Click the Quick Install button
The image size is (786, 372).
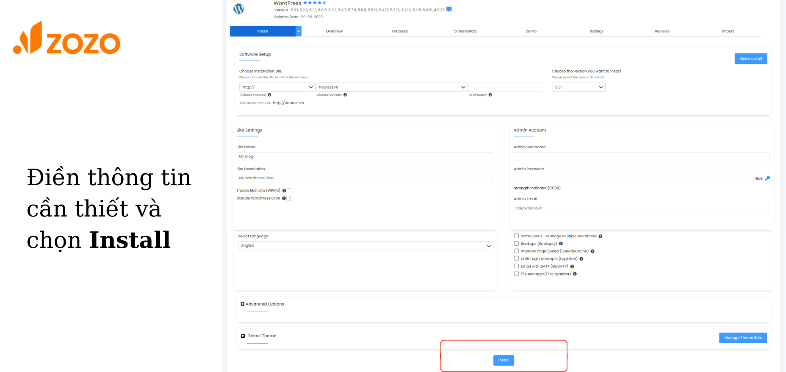(751, 59)
